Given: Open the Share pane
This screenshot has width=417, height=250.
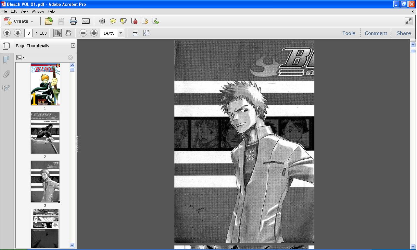Looking at the screenshot, I should (404, 33).
